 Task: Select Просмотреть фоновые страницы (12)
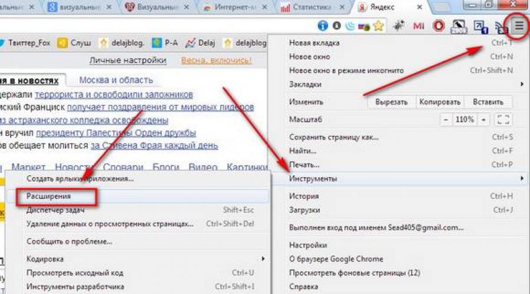pos(400,273)
